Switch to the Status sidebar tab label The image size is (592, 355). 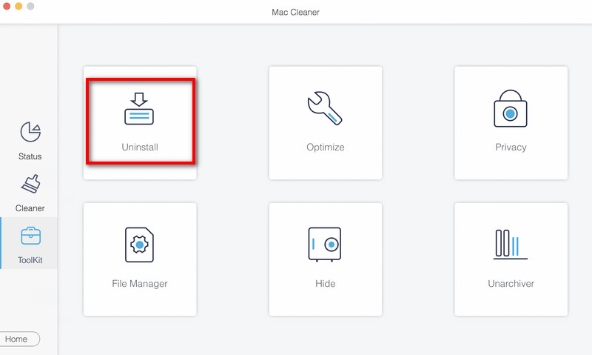tap(30, 157)
